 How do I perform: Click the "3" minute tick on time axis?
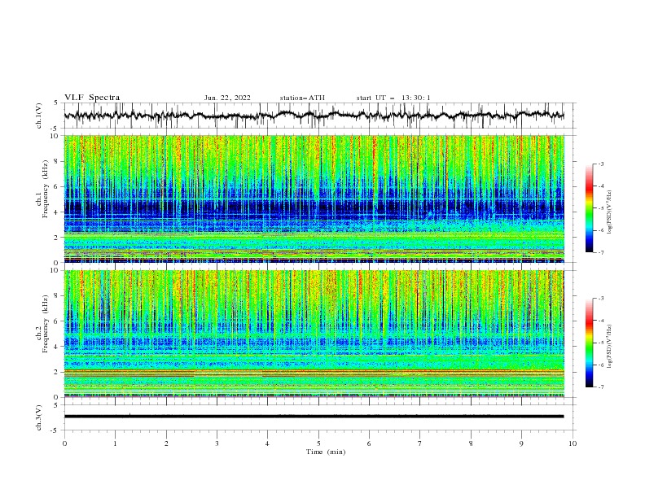[217, 443]
